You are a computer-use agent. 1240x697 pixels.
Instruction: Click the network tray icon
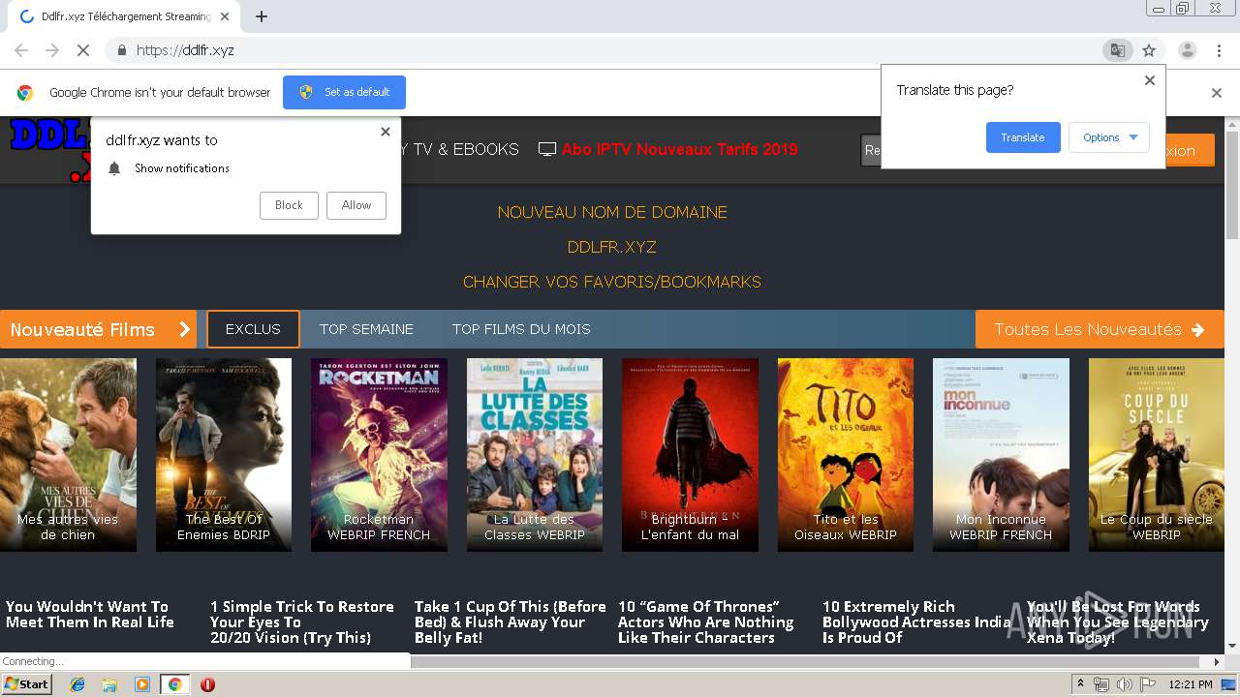pos(1101,684)
